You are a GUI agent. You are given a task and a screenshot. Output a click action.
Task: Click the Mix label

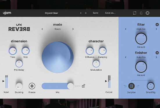(57, 92)
